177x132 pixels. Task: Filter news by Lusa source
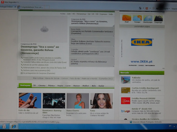tap(69, 14)
